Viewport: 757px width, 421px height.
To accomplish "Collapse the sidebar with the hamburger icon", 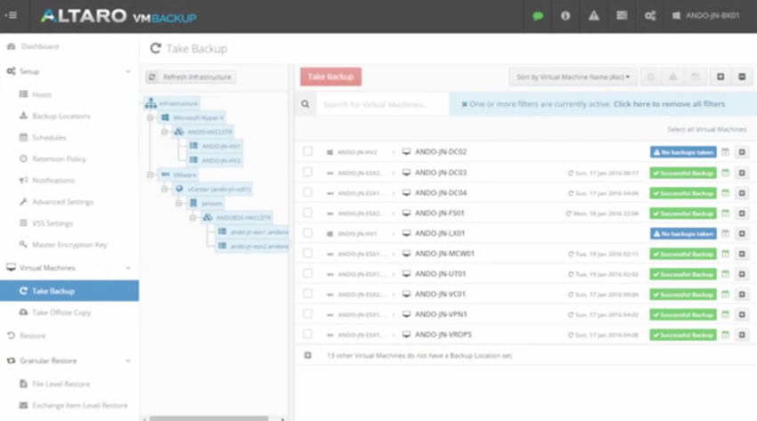I will (x=11, y=15).
